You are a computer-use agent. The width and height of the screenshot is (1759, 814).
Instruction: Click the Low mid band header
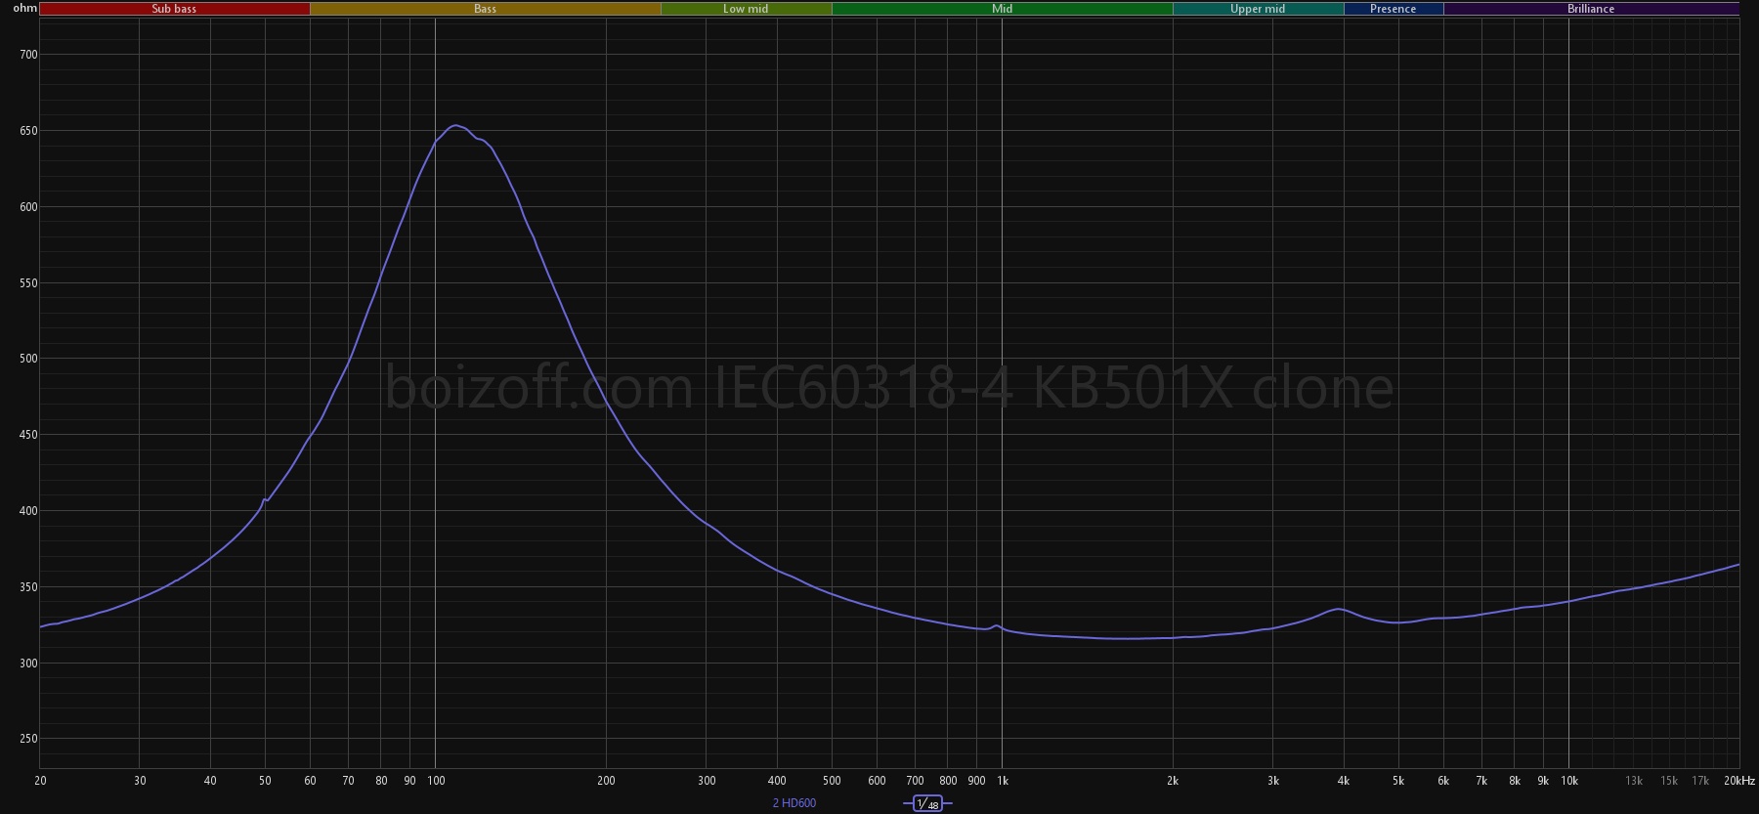[746, 9]
